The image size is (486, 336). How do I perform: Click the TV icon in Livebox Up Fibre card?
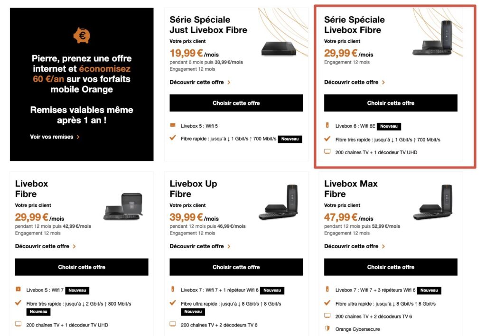[x=173, y=324]
